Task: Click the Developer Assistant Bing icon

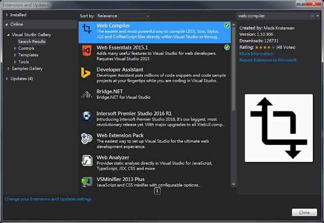Action: tap(86, 73)
